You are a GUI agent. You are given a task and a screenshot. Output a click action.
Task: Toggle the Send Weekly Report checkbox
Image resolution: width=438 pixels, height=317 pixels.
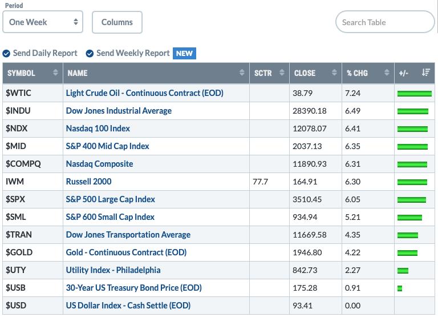click(x=90, y=53)
